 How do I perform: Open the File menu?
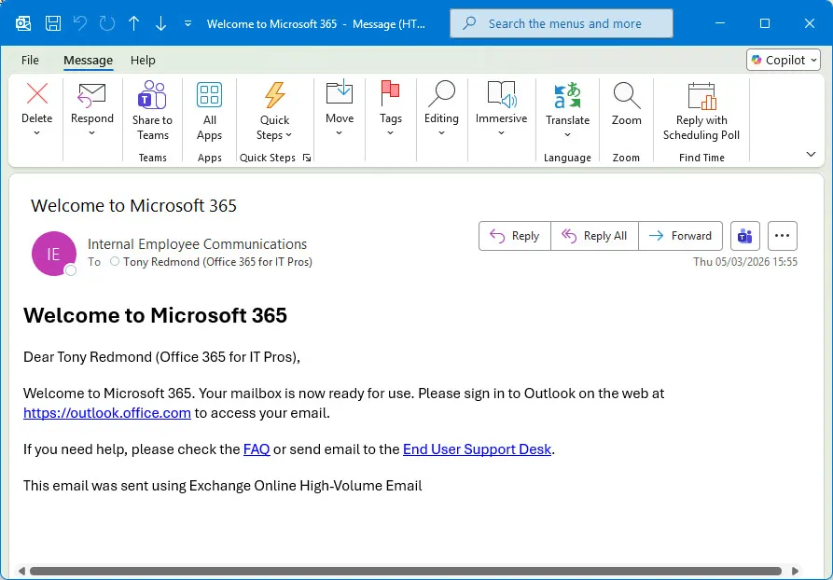pos(30,60)
